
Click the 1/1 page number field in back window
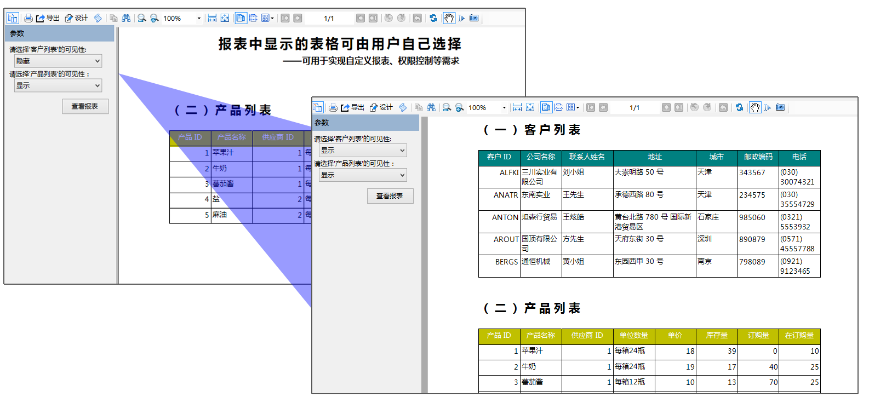[x=329, y=18]
